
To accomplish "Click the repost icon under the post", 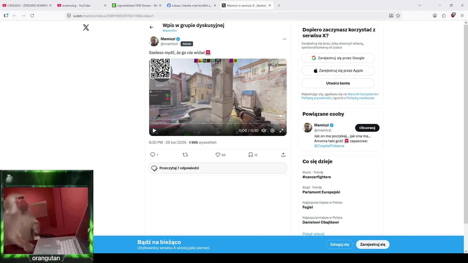I will click(x=185, y=155).
